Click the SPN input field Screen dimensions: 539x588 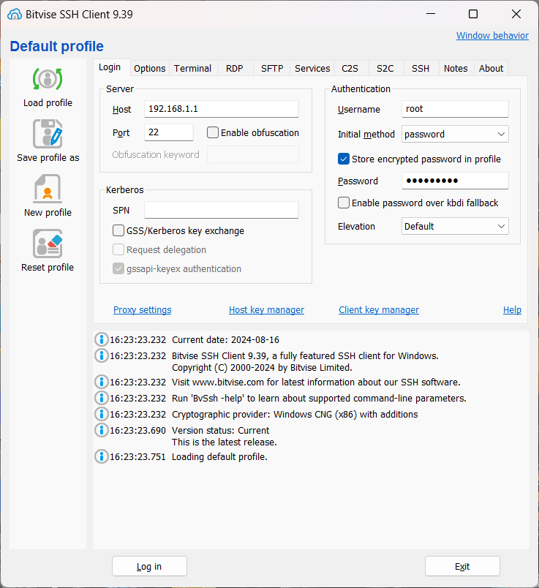(222, 210)
